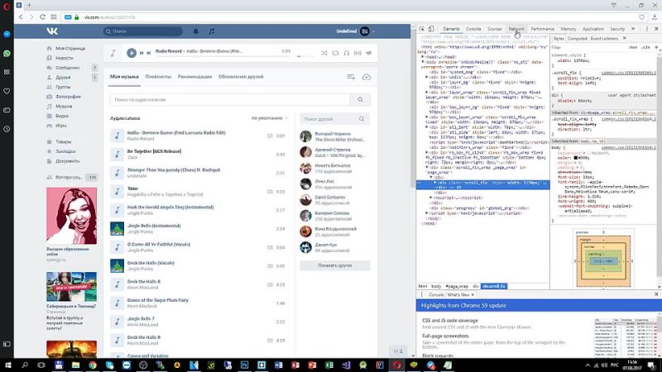This screenshot has height=372, width=662.
Task: Click the add playlist icon
Action: (x=353, y=77)
